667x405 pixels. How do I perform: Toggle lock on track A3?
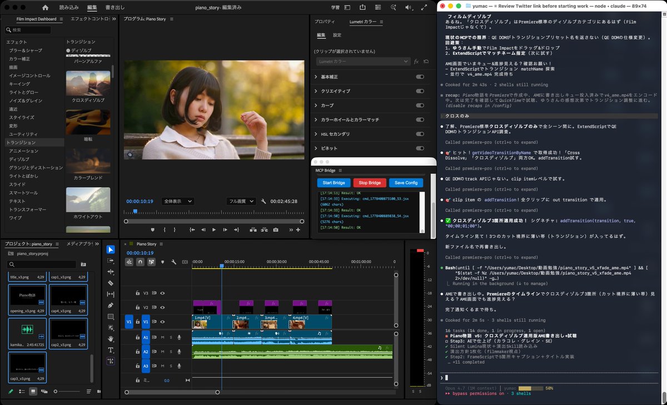coord(137,366)
